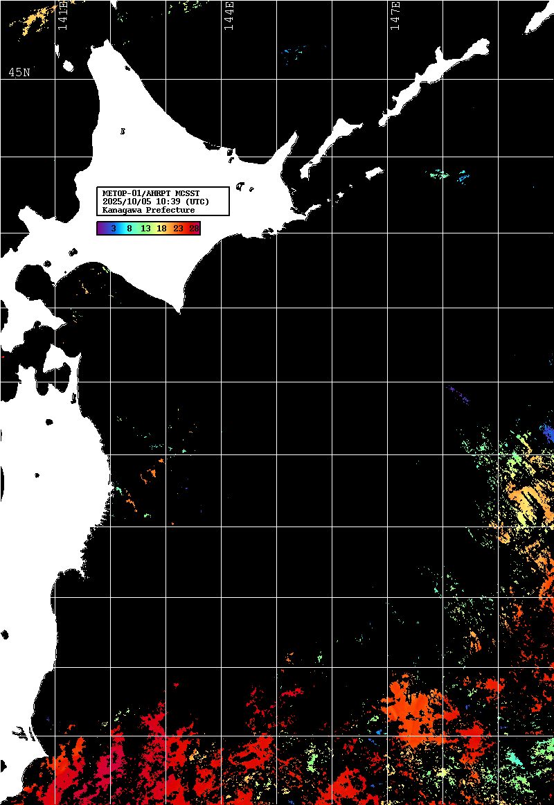Click the 141E longitude label
This screenshot has width=554, height=805.
click(62, 15)
